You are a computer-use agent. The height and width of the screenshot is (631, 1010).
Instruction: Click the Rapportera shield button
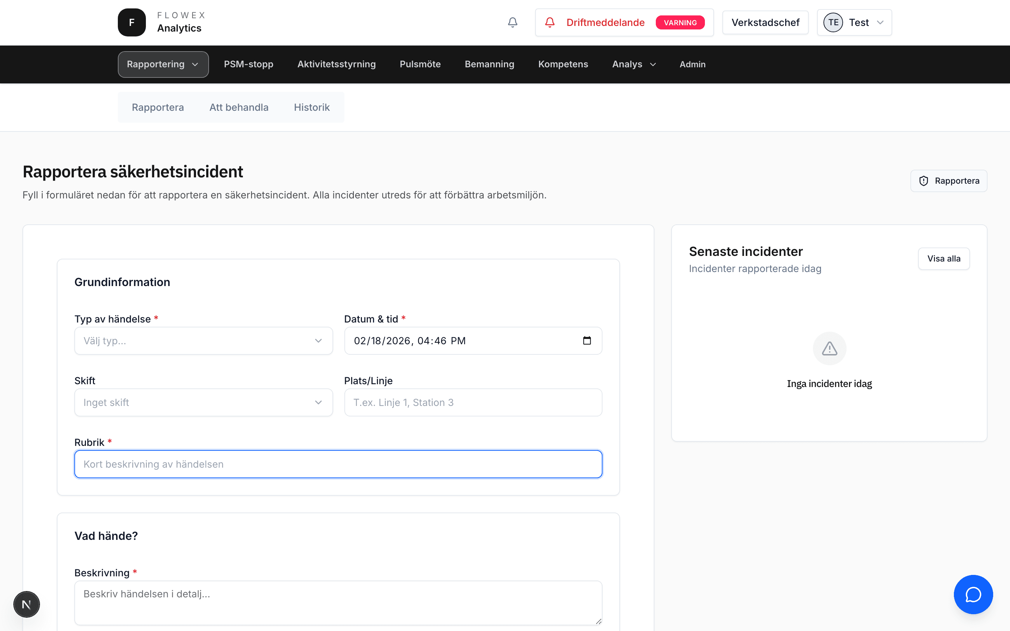tap(949, 181)
